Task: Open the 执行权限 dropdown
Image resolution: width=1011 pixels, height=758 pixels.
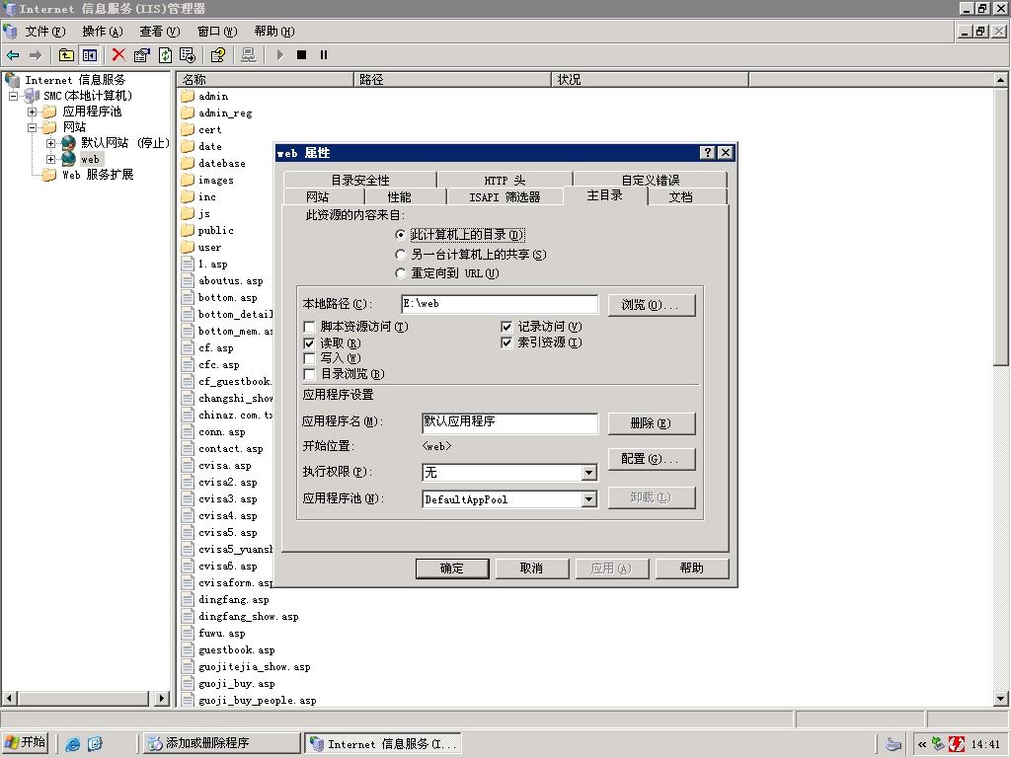Action: pos(588,473)
